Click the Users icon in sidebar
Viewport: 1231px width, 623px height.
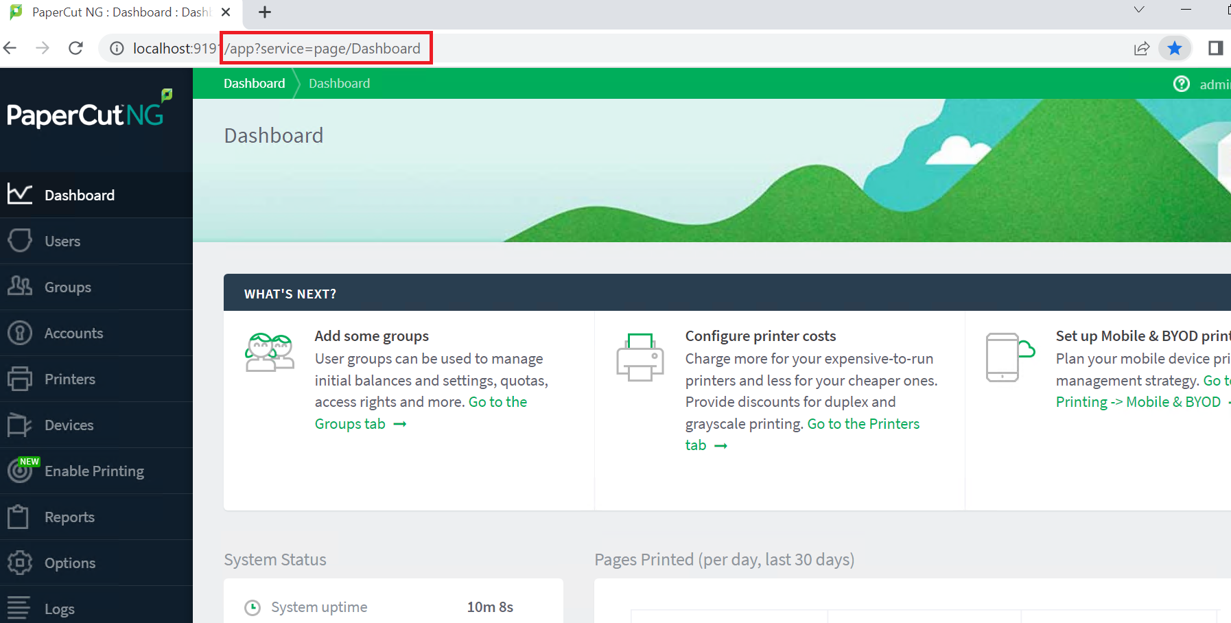click(20, 241)
